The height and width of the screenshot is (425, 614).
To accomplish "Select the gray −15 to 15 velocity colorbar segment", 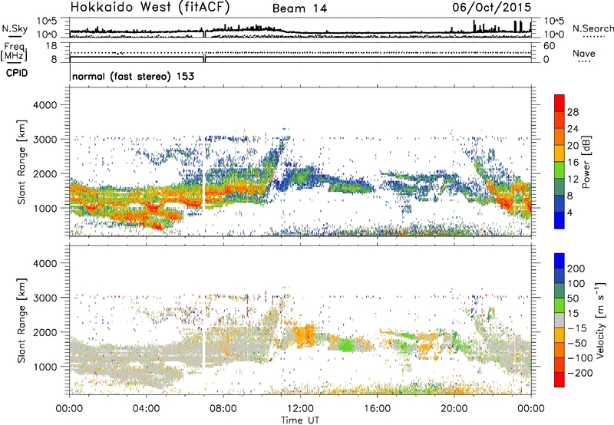I will 560,320.
